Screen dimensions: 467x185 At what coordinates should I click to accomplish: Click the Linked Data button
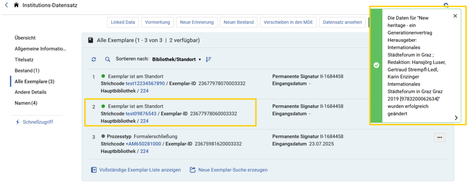[x=123, y=22]
